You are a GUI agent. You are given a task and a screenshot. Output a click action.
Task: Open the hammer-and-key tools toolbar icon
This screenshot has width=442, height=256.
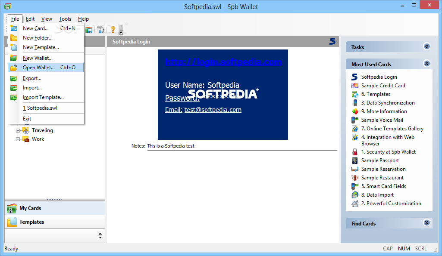pyautogui.click(x=101, y=30)
